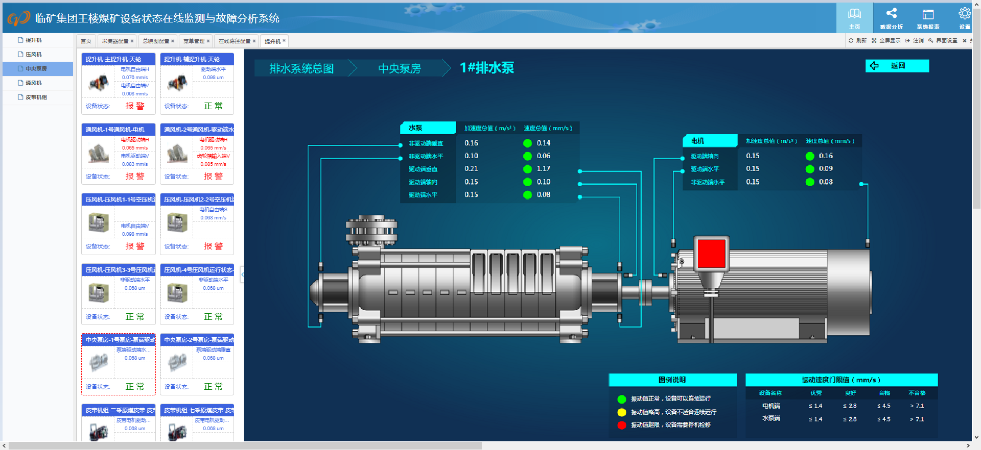This screenshot has height=450, width=981.
Task: Click the 返回 back button
Action: click(897, 66)
